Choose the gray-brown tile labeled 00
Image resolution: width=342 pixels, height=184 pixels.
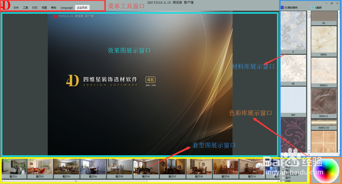(x=324, y=18)
